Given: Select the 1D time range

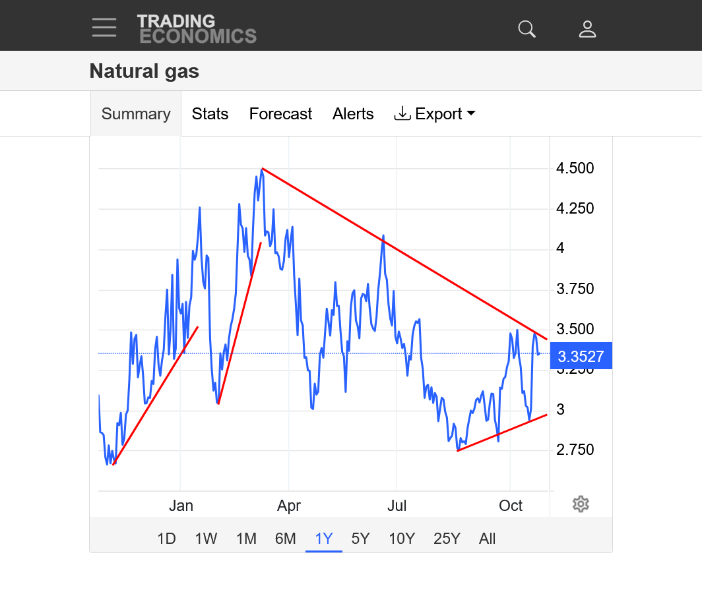Looking at the screenshot, I should click(x=166, y=539).
